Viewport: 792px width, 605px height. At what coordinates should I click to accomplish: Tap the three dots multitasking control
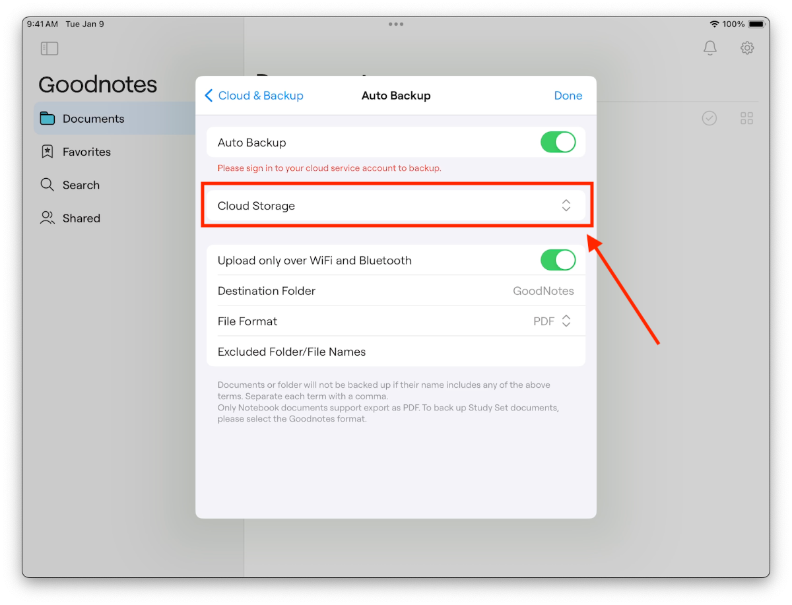pyautogui.click(x=396, y=24)
